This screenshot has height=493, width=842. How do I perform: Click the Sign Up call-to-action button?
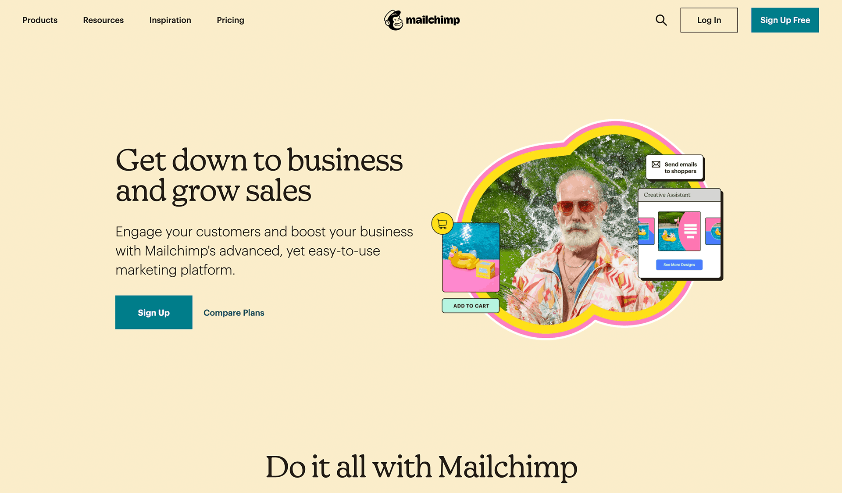click(x=154, y=312)
